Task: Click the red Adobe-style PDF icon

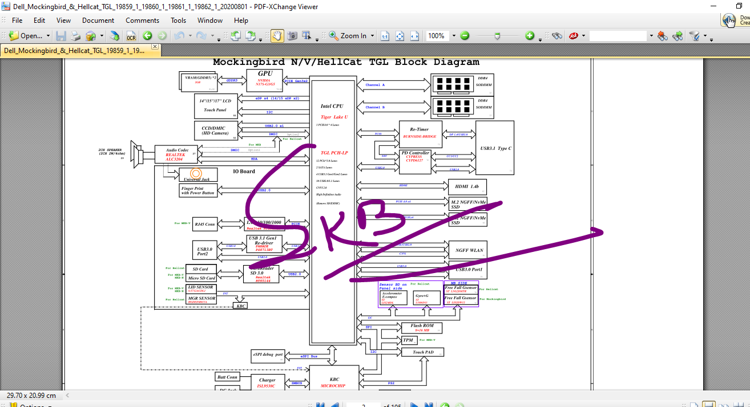Action: pos(573,35)
